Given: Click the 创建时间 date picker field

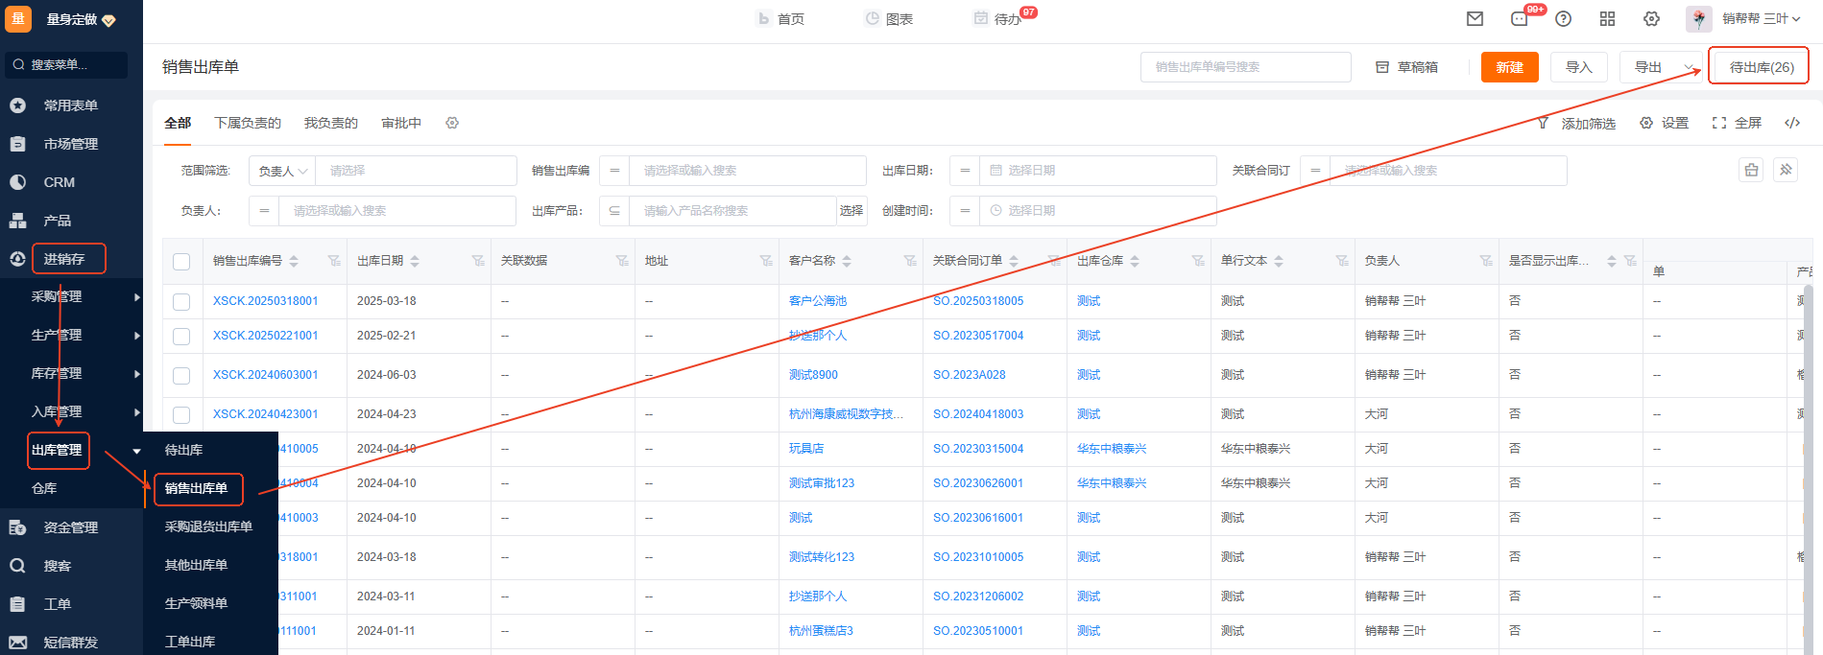Looking at the screenshot, I should pyautogui.click(x=1098, y=211).
